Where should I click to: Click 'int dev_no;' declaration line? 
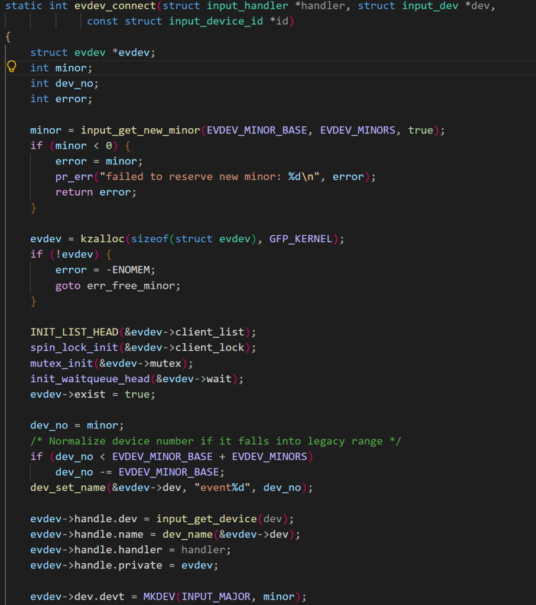click(64, 83)
